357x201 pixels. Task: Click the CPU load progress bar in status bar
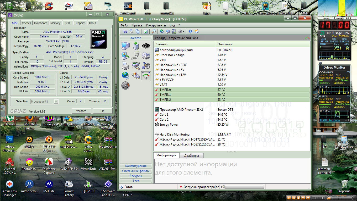pyautogui.click(x=244, y=187)
